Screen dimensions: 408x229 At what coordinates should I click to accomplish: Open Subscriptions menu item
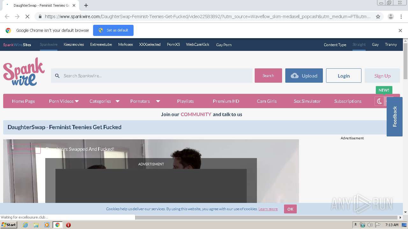348,101
